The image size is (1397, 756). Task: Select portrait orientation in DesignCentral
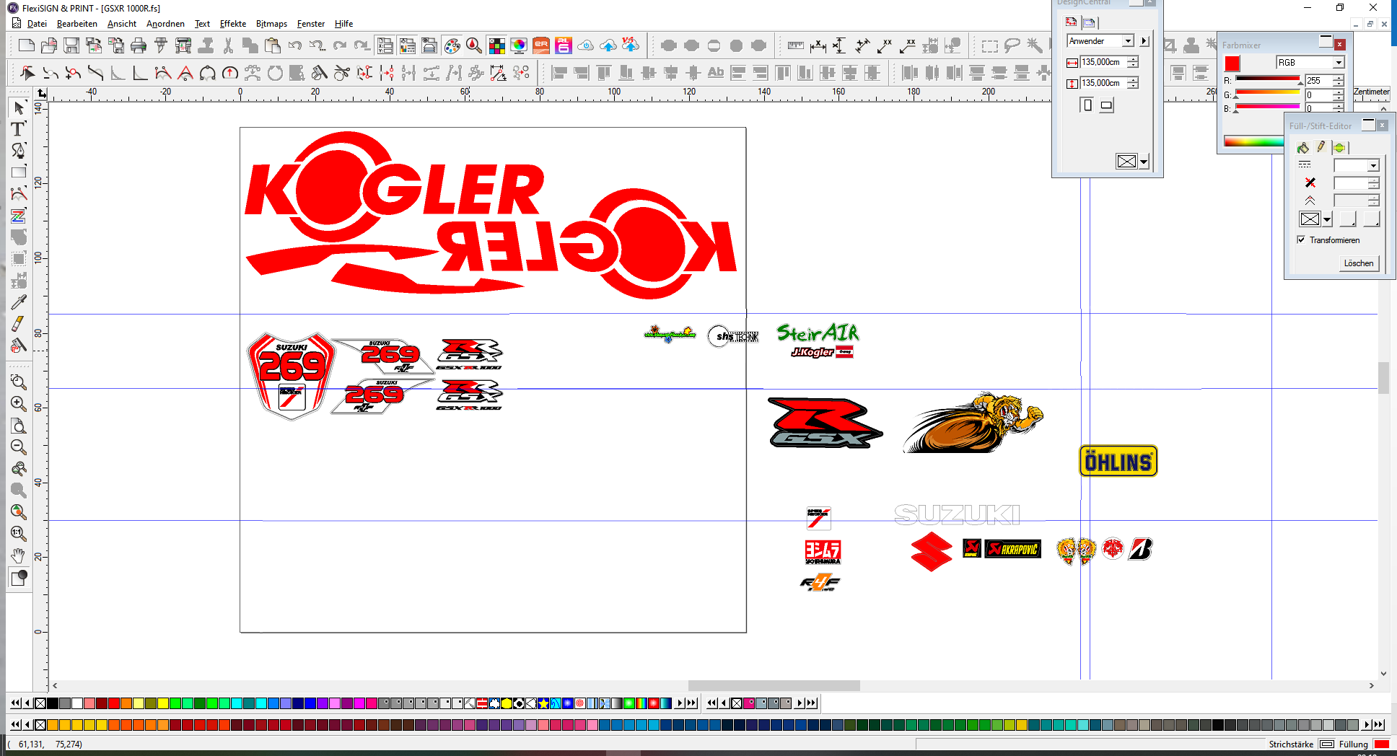point(1087,105)
